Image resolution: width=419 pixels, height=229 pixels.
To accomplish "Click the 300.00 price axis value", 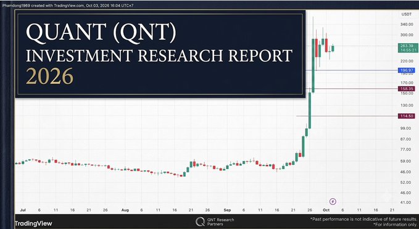I will pos(407,35).
